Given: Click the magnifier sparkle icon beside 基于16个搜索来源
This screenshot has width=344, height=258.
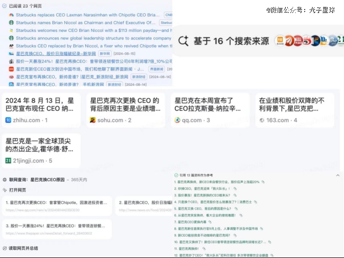Looking at the screenshot, I should pyautogui.click(x=183, y=41).
